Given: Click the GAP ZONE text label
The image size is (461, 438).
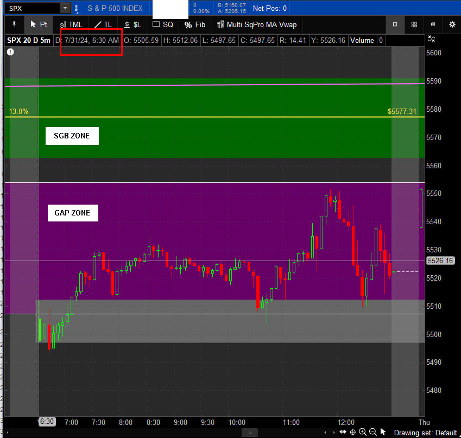Looking at the screenshot, I should coord(73,213).
